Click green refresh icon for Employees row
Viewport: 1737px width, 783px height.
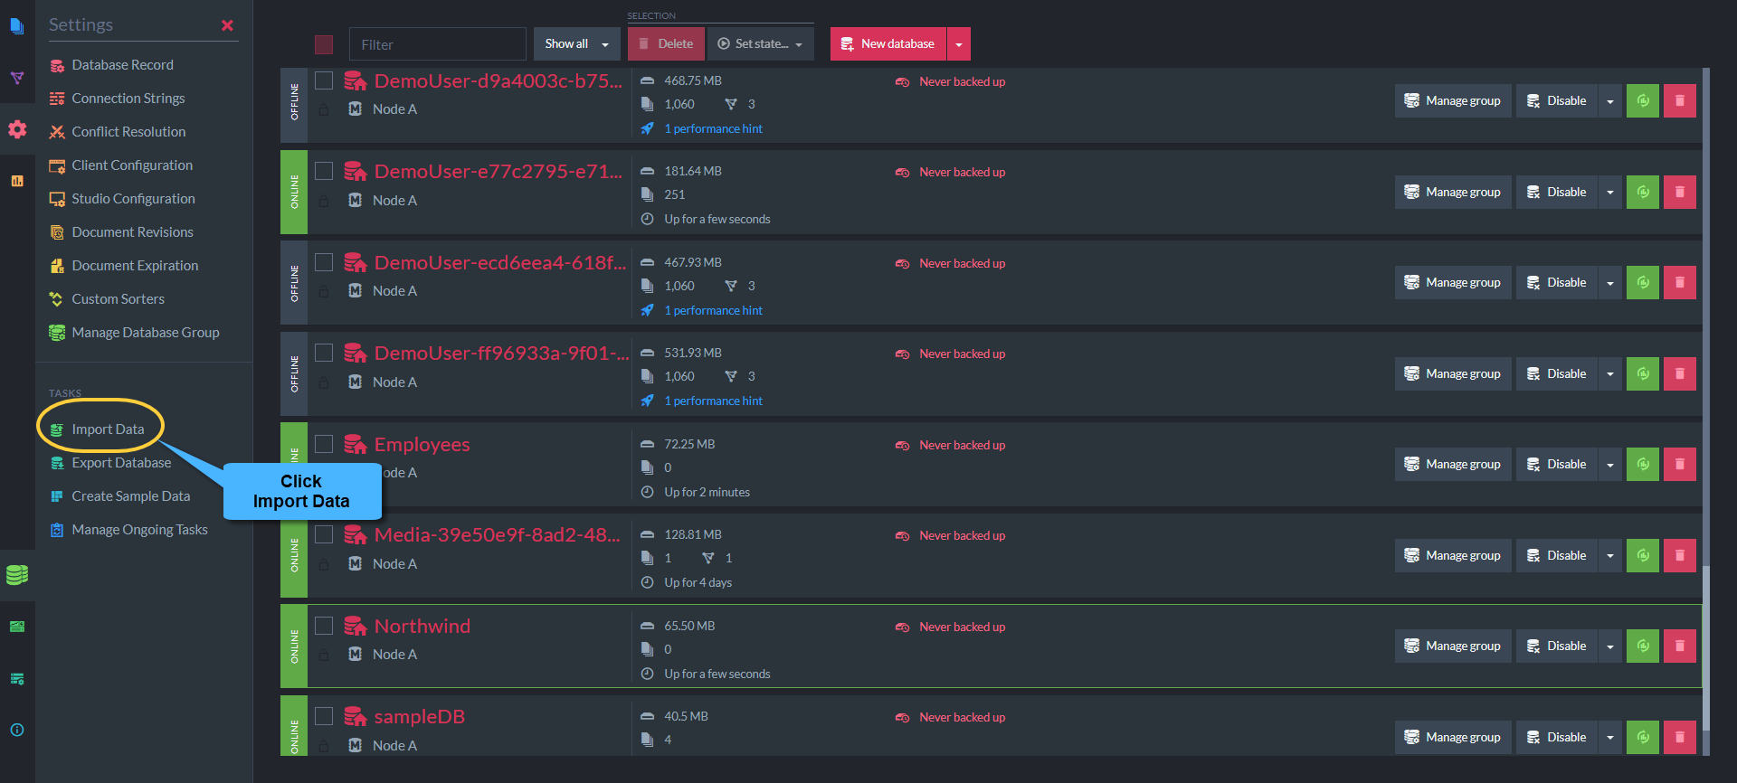[x=1643, y=464]
